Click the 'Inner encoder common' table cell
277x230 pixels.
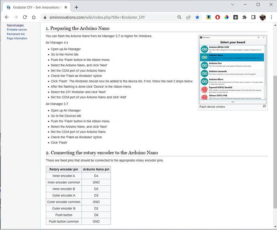(64, 183)
